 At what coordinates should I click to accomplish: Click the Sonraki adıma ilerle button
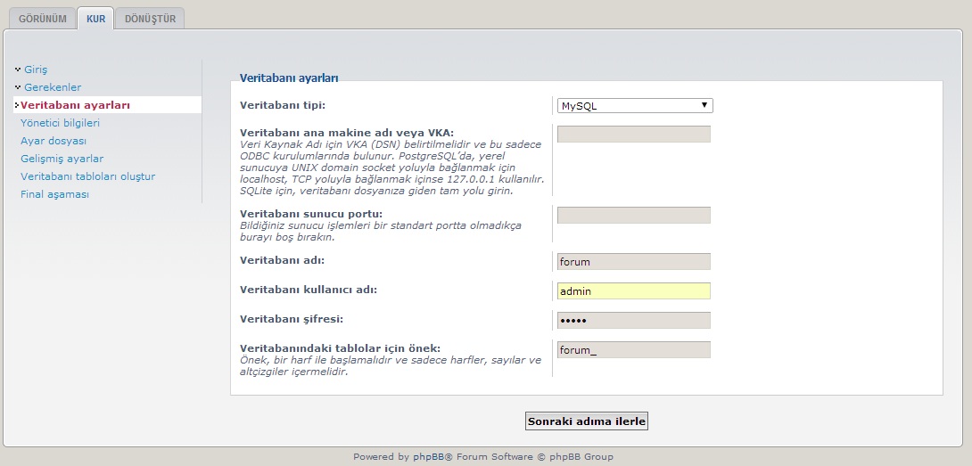click(x=587, y=421)
